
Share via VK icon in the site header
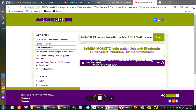pos(155,20)
